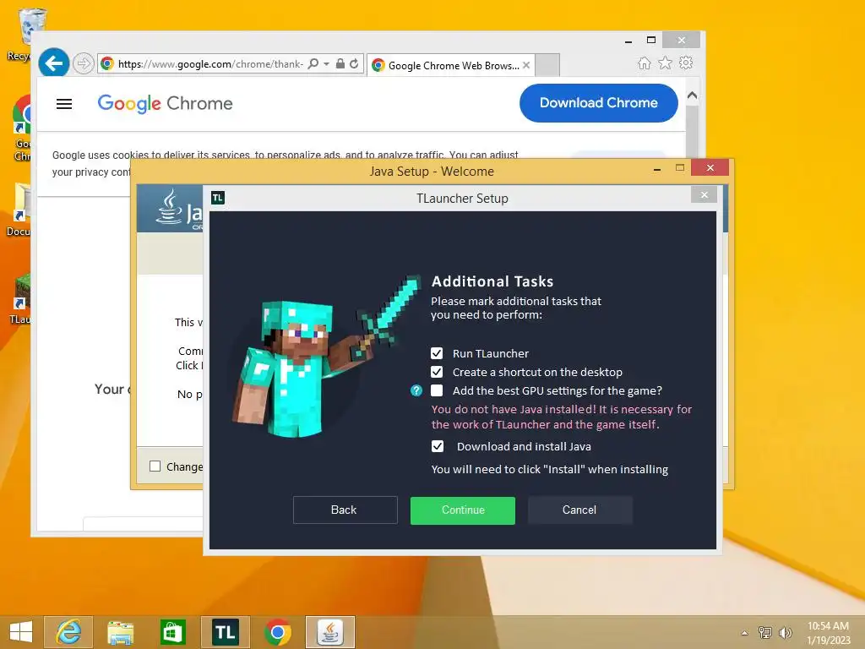Screen dimensions: 865x649
Task: Open Internet Explorer from the taskbar
Action: [x=68, y=632]
